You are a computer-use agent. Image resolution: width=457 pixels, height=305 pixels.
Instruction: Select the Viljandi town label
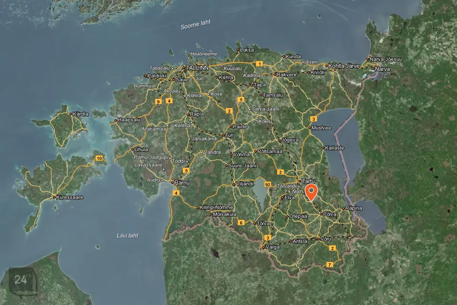(x=245, y=184)
